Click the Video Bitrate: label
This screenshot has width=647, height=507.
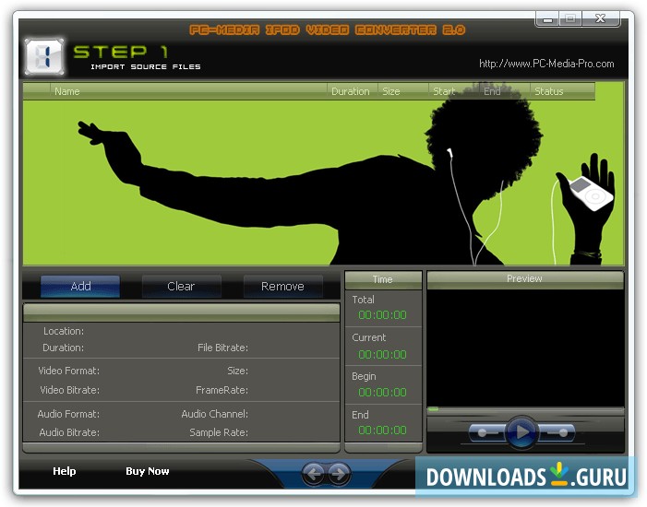(x=70, y=390)
